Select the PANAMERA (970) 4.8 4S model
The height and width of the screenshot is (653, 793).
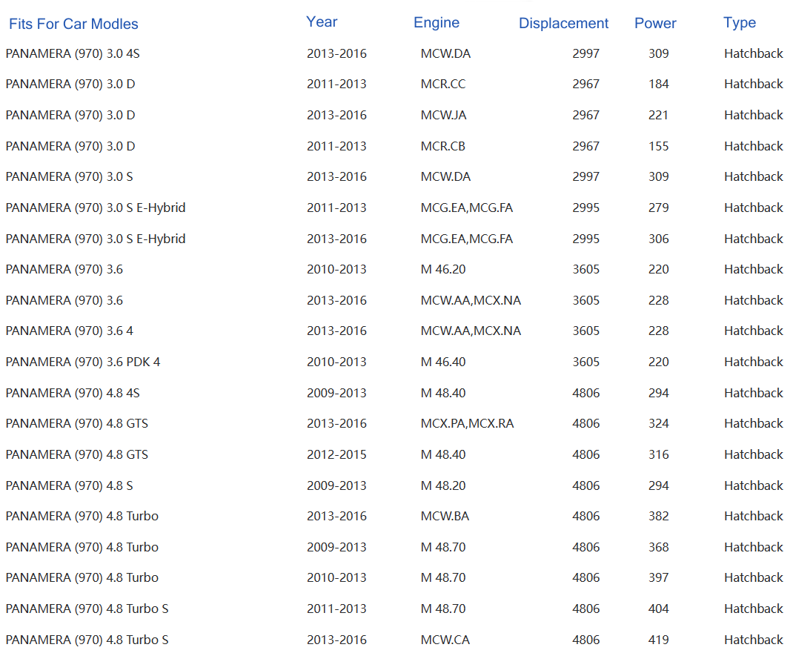point(72,394)
